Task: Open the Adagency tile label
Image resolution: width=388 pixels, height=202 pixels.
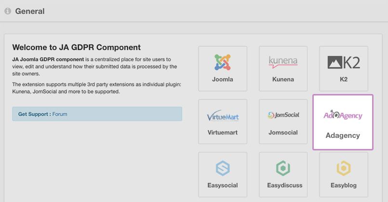Action: pos(343,135)
